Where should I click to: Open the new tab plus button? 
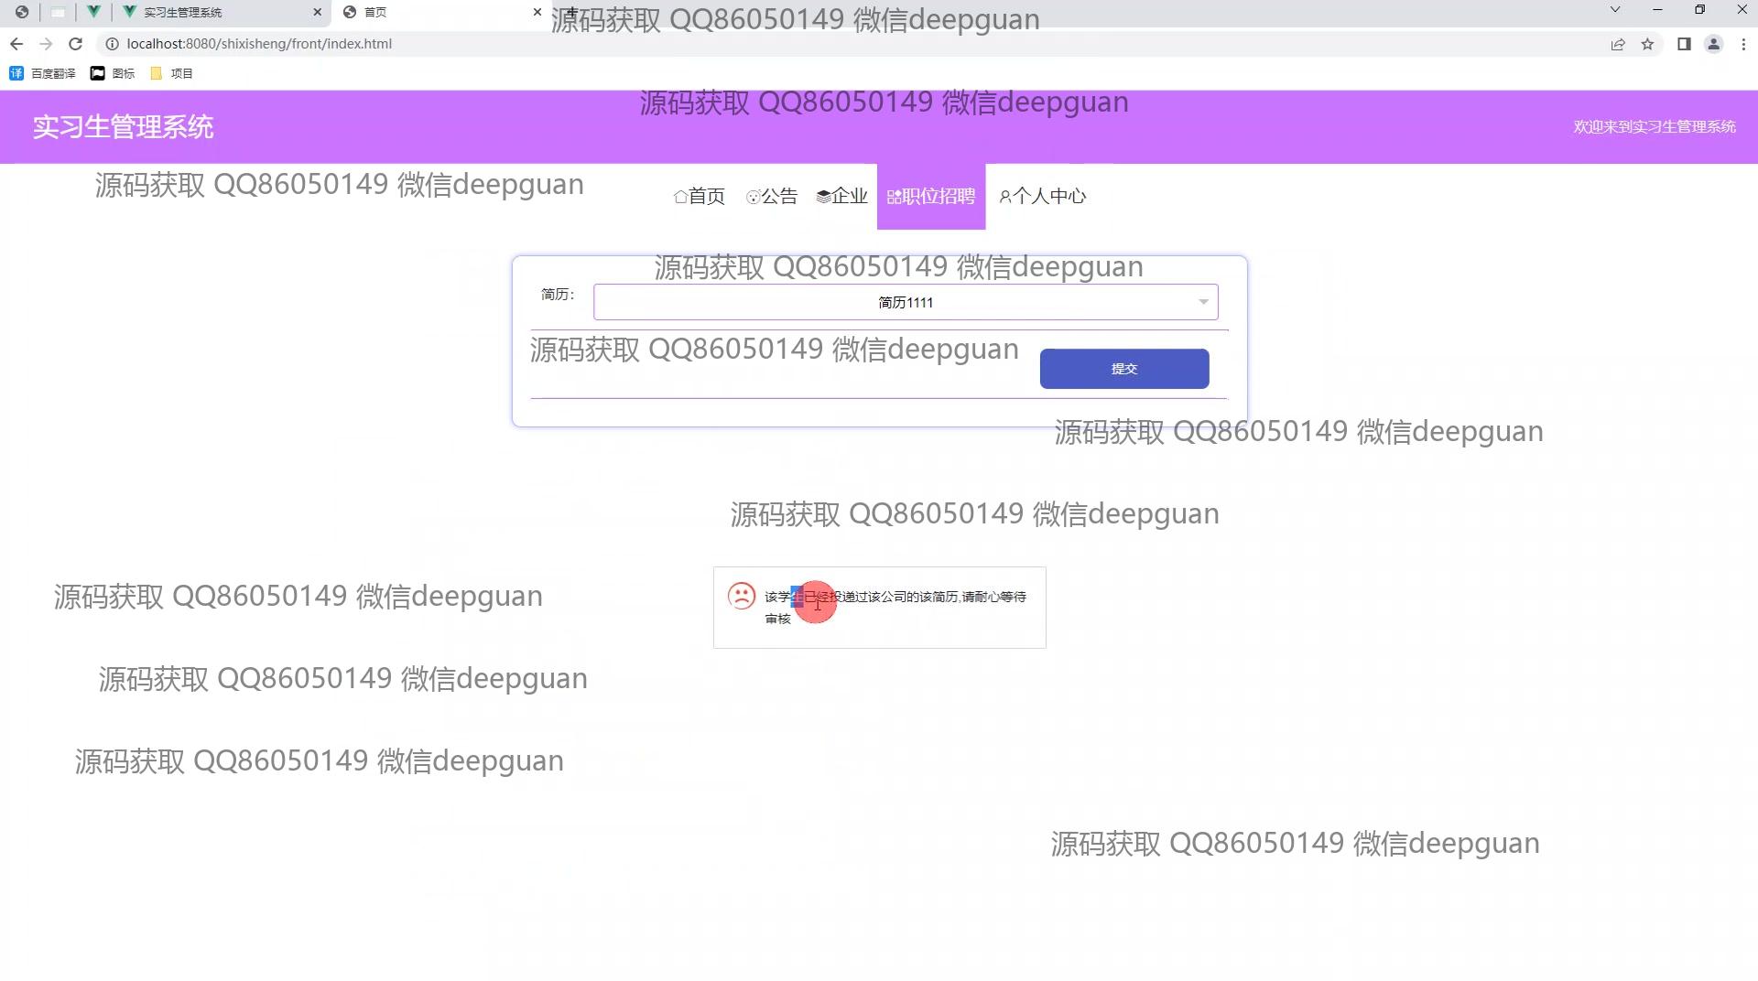click(x=571, y=12)
